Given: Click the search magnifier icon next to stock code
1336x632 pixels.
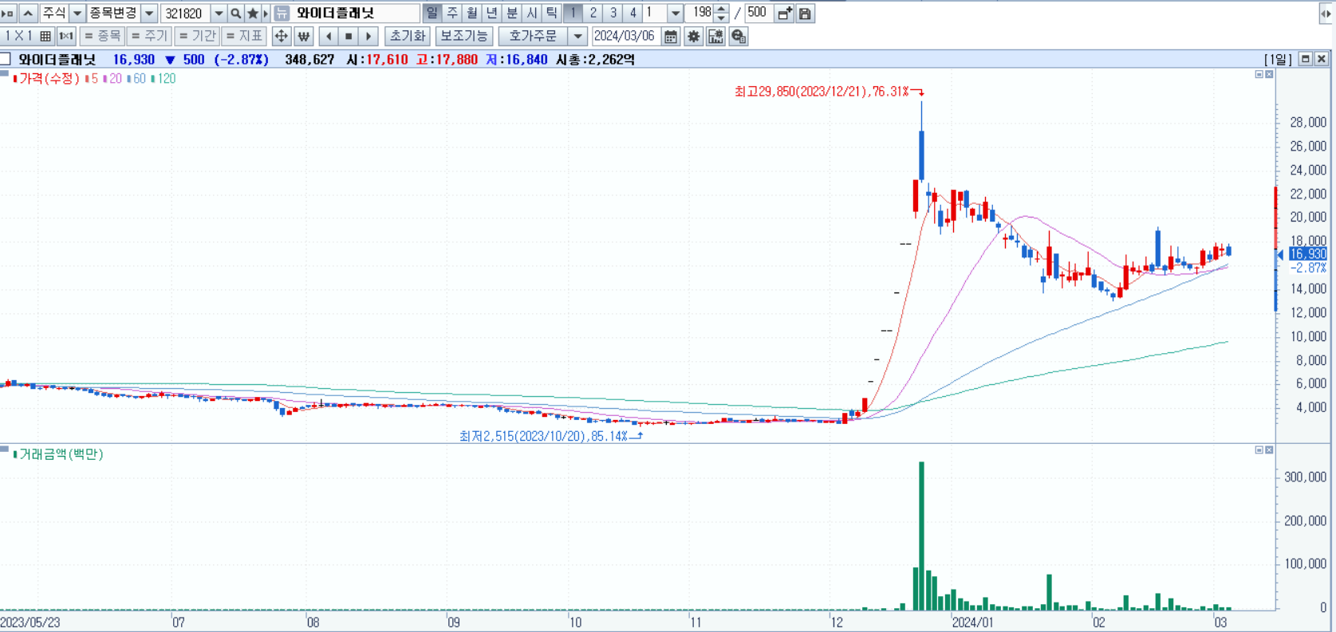Looking at the screenshot, I should pyautogui.click(x=235, y=14).
